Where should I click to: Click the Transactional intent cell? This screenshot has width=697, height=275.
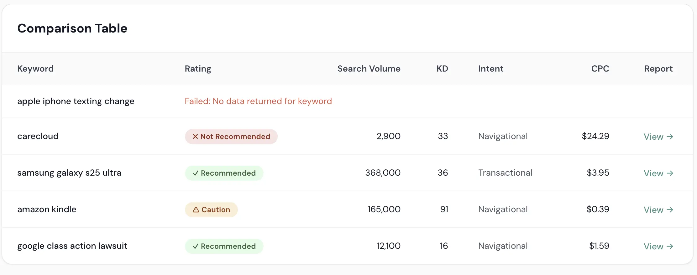coord(505,173)
